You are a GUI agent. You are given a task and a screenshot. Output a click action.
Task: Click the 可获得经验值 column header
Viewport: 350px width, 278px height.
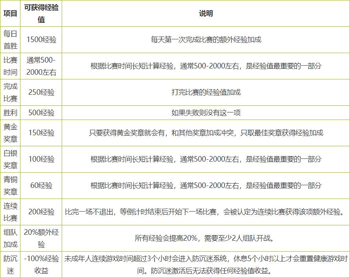(40, 13)
